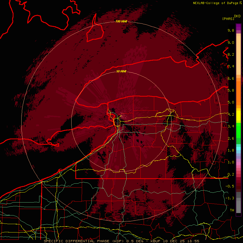Click the [PHAS] units label
This screenshot has height=243, width=243.
228,19
